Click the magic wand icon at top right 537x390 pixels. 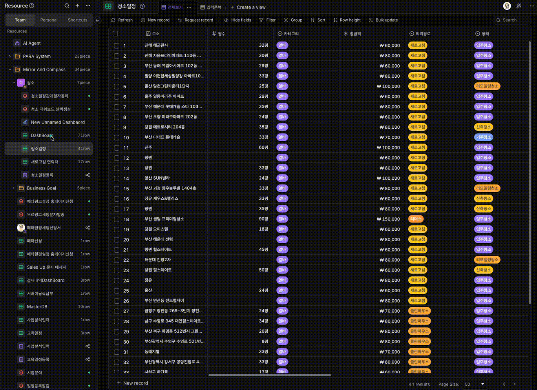[x=519, y=6]
